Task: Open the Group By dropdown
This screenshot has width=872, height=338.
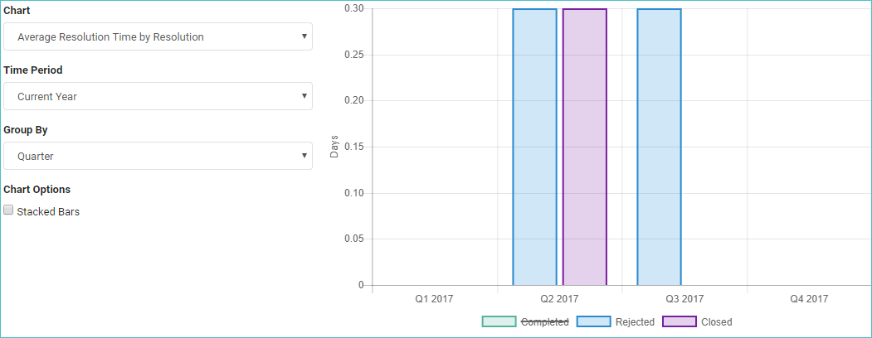Action: (x=158, y=156)
